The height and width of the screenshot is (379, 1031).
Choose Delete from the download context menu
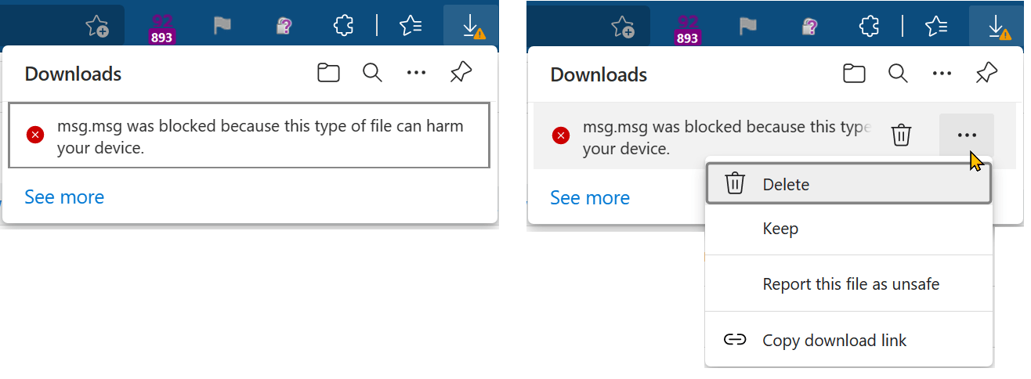pos(849,184)
